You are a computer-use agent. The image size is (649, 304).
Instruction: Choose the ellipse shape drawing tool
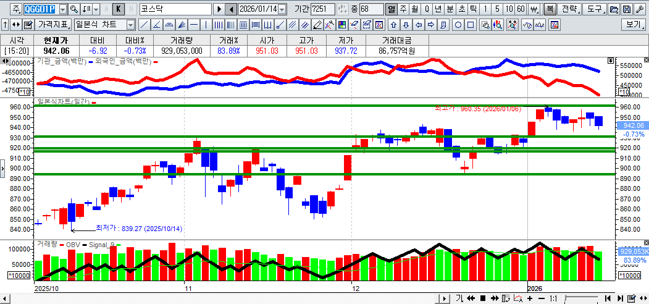click(x=458, y=25)
